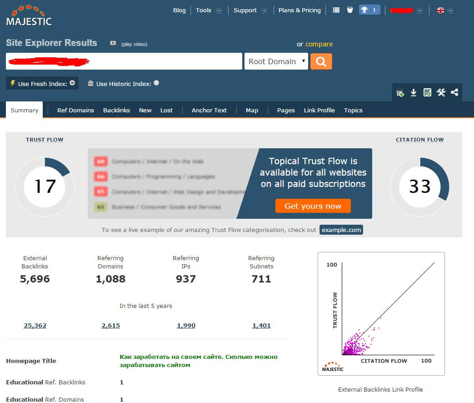The width and height of the screenshot is (474, 403).
Task: Open the hammer and wrench tools icon
Action: coord(441,93)
